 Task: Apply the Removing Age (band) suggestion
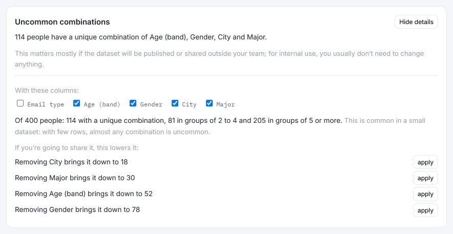pyautogui.click(x=425, y=194)
